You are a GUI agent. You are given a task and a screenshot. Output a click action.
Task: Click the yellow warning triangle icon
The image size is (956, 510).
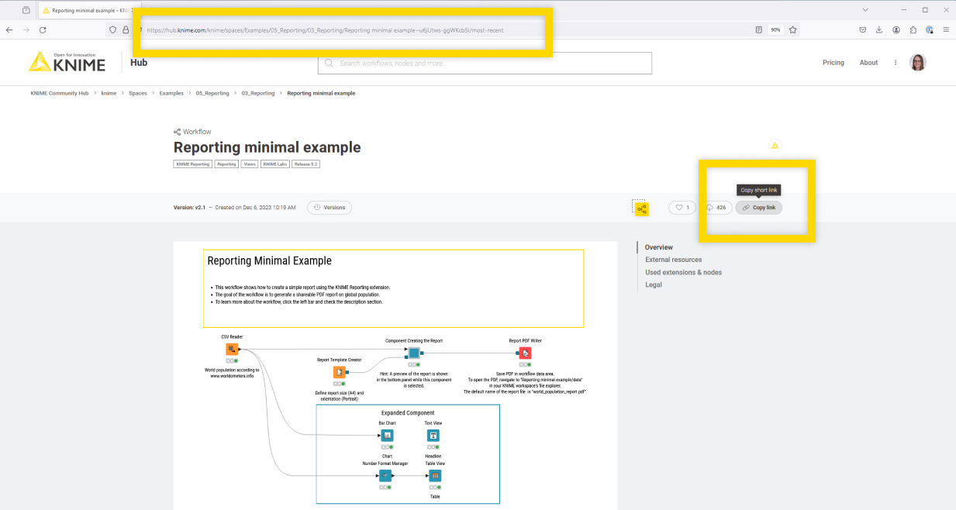[774, 146]
